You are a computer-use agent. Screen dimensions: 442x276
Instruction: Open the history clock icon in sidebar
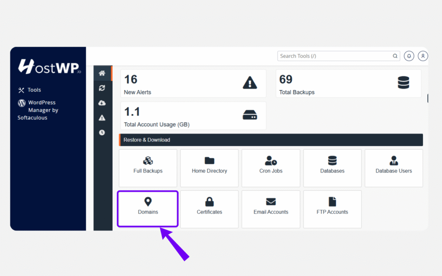pyautogui.click(x=102, y=132)
